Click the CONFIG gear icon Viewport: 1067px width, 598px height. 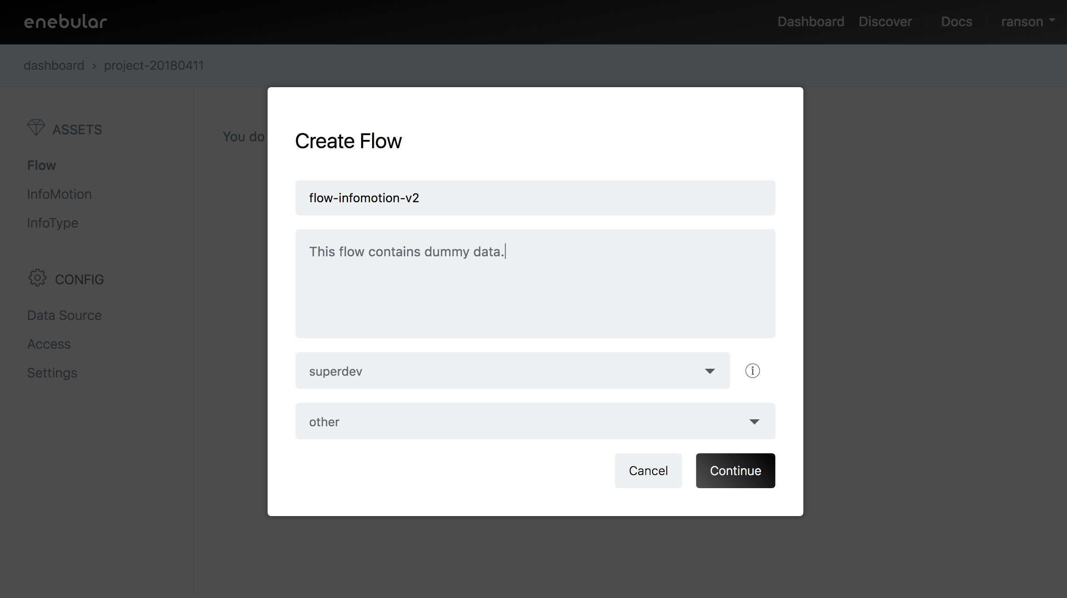[x=38, y=278]
